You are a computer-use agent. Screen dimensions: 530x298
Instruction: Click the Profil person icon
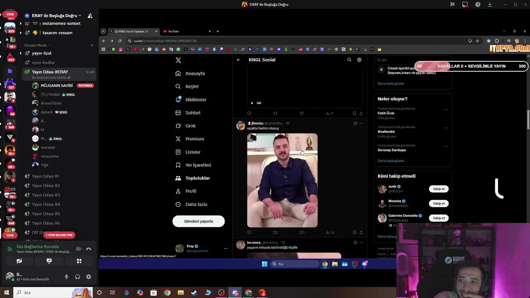178,191
